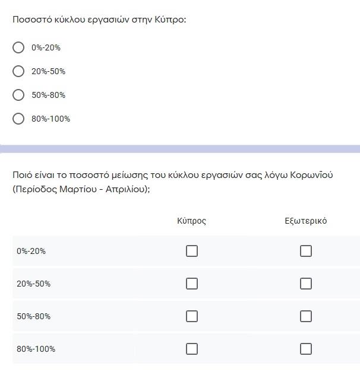Click the Εξωτερικό column header
The image size is (360, 372).
click(306, 221)
